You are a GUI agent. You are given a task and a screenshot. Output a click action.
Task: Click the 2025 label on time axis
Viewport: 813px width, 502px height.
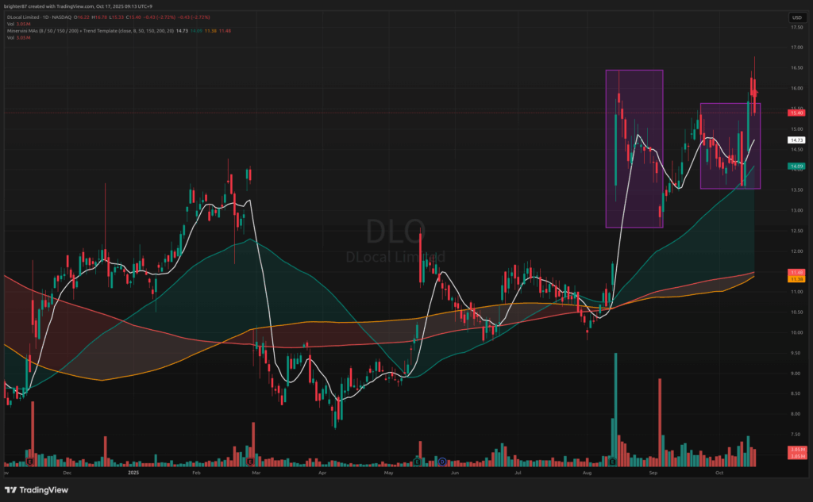[133, 472]
